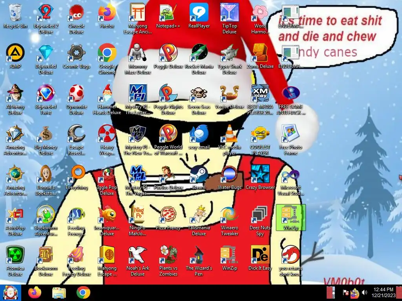Launch Notepad++ from the desktop
Image resolution: width=402 pixels, height=301 pixels.
168,16
